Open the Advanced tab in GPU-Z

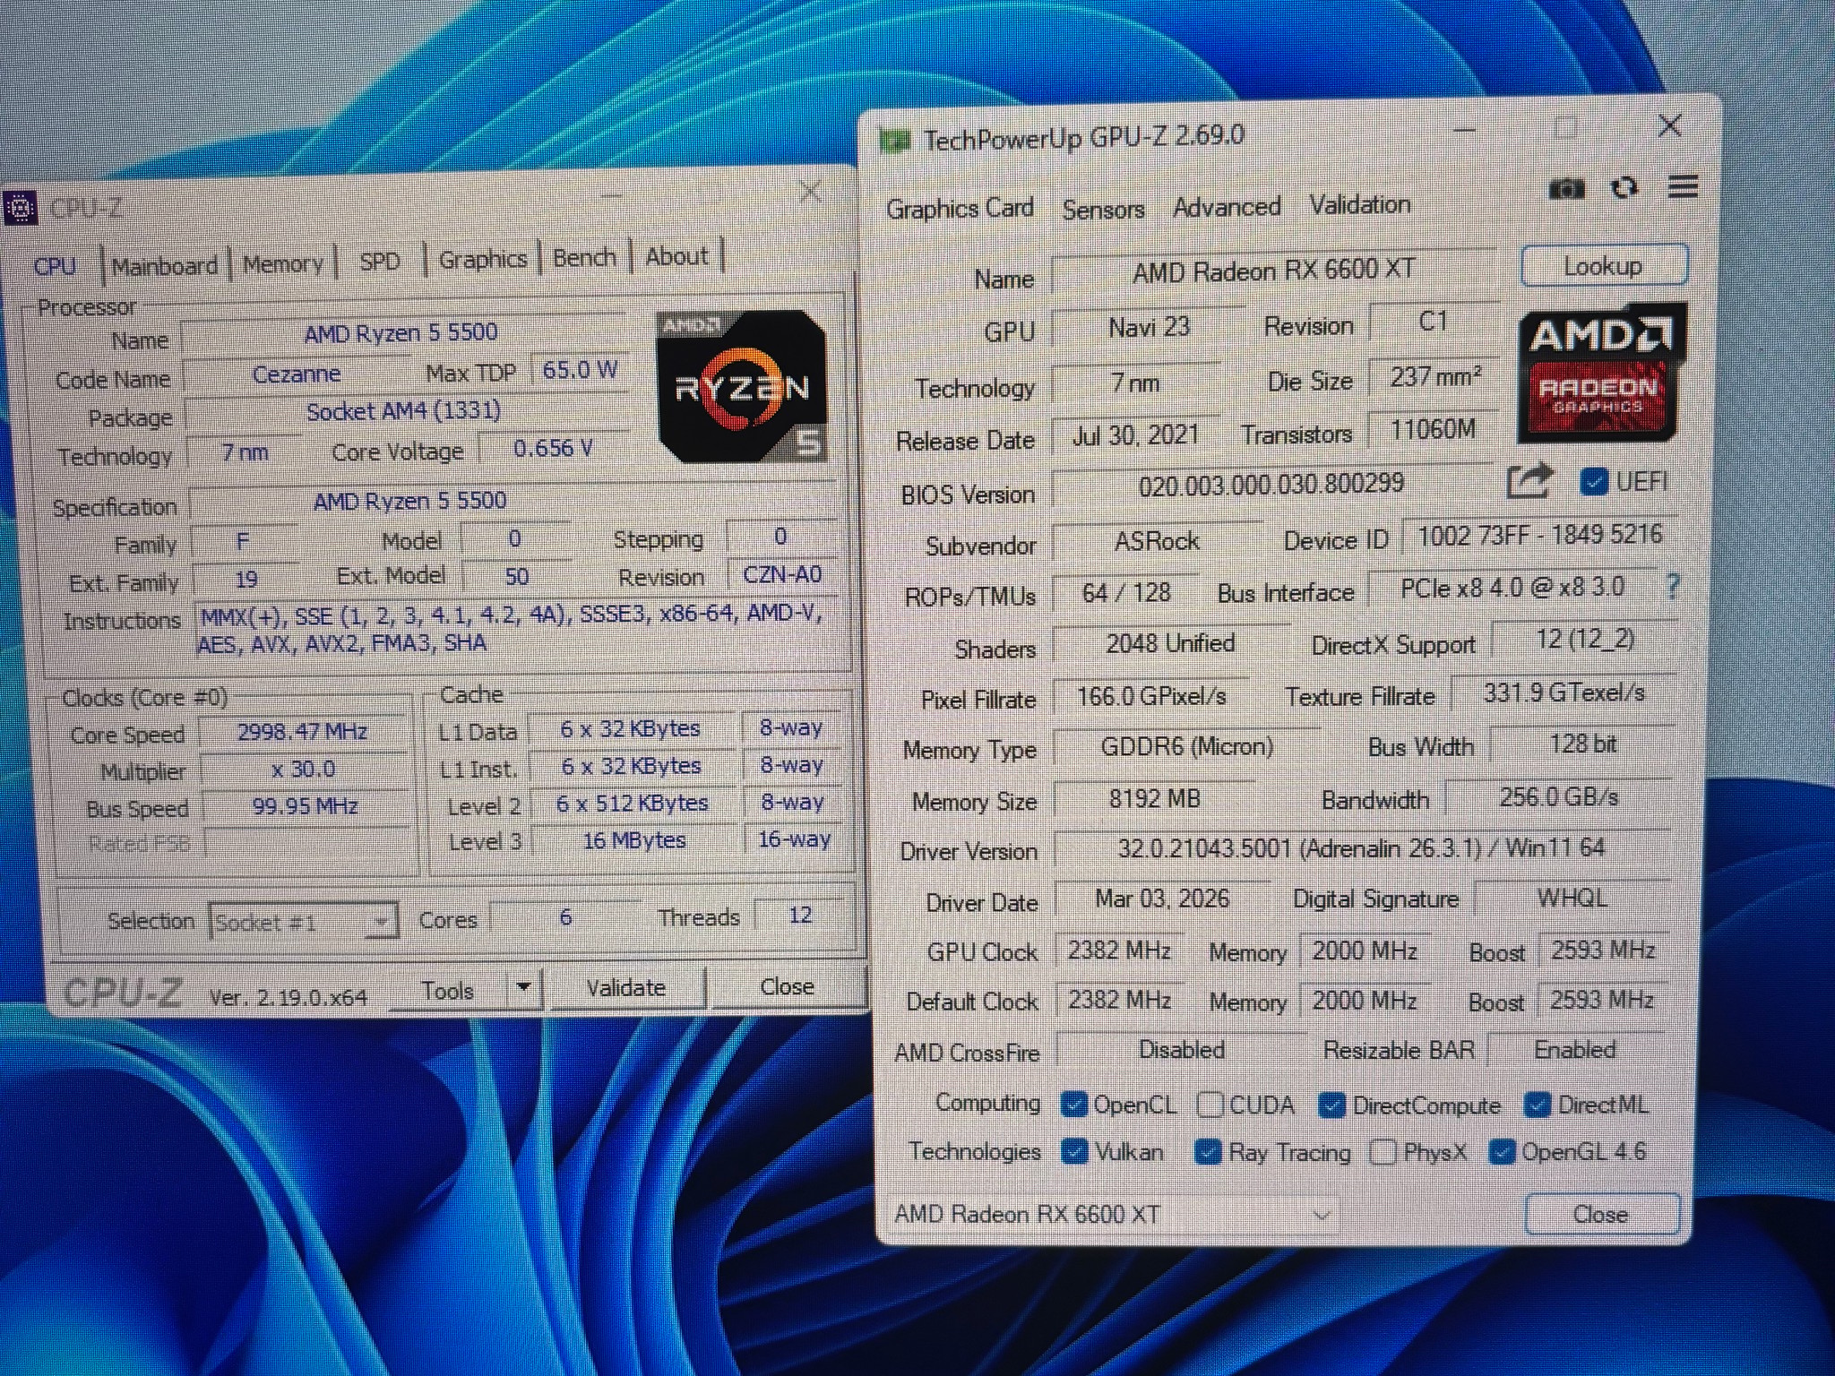click(x=1227, y=208)
